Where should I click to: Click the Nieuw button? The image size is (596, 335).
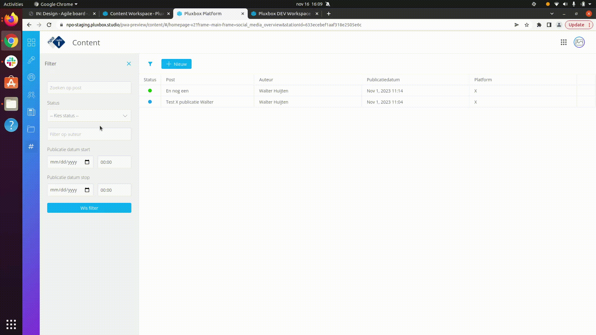pos(176,64)
